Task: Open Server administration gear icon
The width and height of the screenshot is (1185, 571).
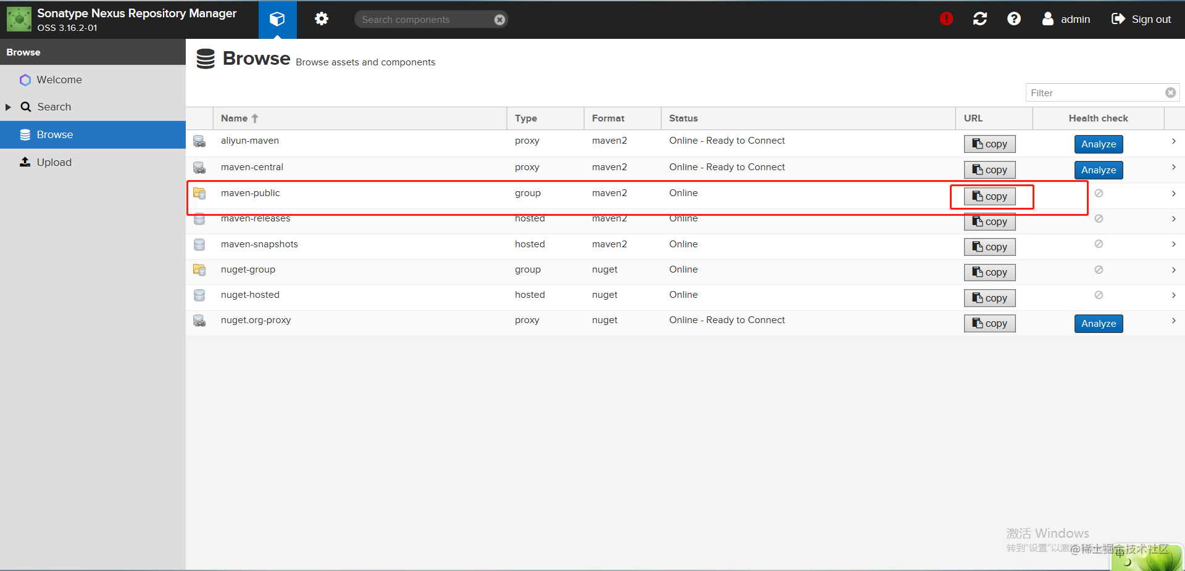Action: pyautogui.click(x=321, y=19)
